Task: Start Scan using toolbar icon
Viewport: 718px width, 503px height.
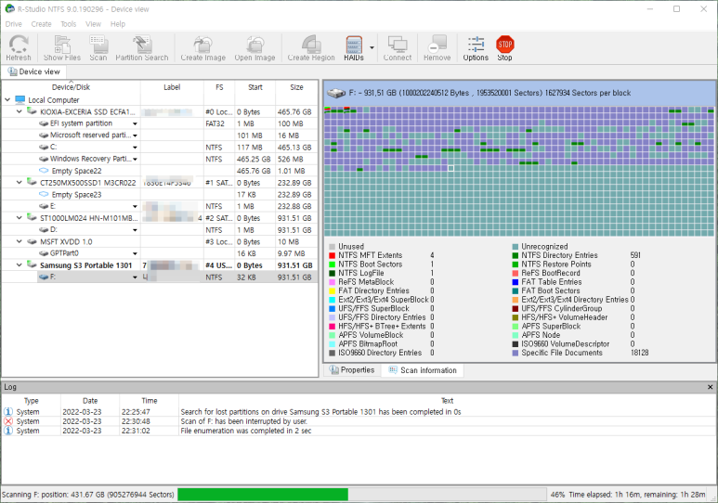Action: coord(98,48)
